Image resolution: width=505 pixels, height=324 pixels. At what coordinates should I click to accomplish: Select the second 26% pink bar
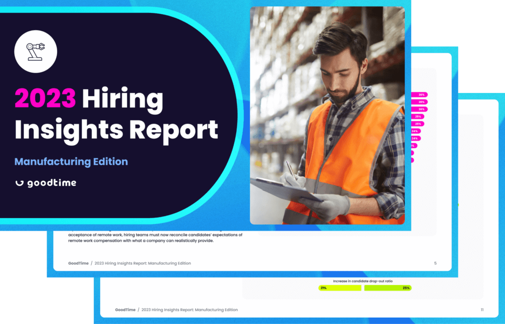tap(419, 101)
